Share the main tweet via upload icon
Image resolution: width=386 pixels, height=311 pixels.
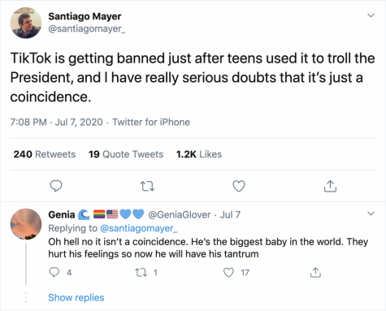[330, 186]
